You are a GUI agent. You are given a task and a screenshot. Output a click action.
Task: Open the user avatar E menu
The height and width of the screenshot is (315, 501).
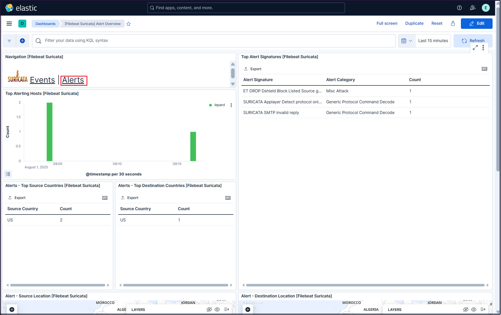pyautogui.click(x=486, y=8)
